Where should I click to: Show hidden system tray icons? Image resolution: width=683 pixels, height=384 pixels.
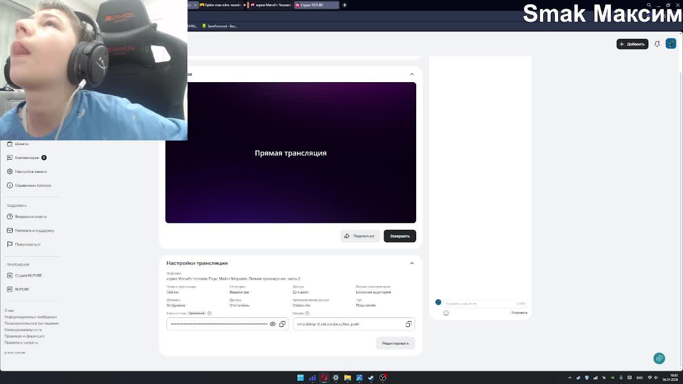coord(569,378)
